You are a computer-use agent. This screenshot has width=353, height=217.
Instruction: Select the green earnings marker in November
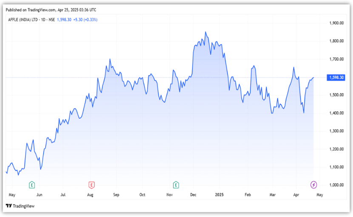pyautogui.click(x=176, y=185)
